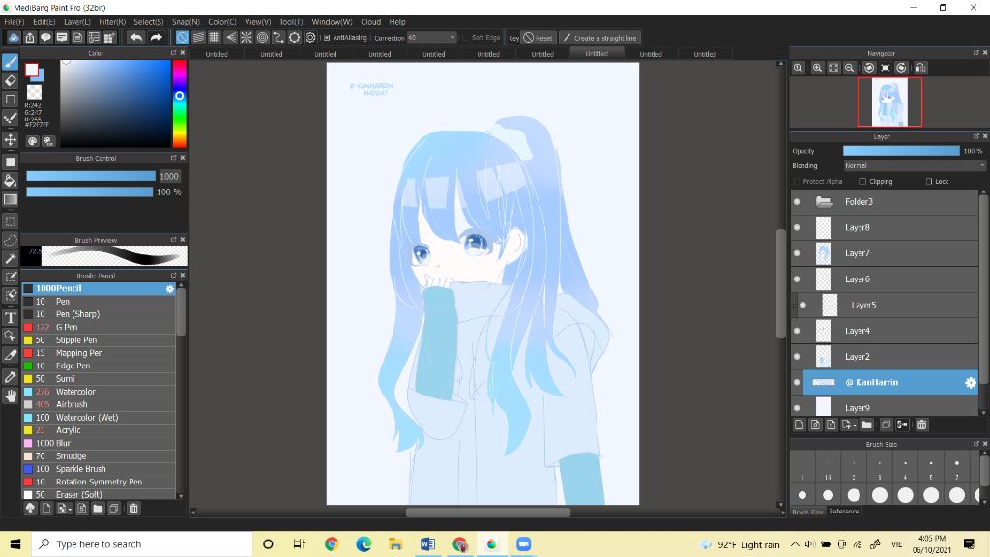Create a new layer in the Layer panel
The image size is (990, 557).
point(799,425)
